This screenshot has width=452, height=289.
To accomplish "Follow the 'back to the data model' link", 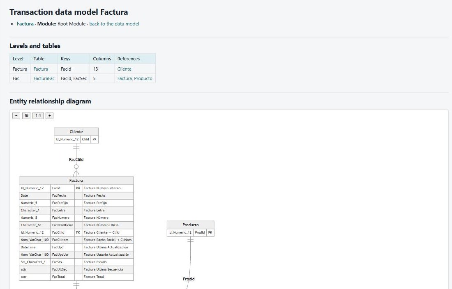I will tap(114, 24).
